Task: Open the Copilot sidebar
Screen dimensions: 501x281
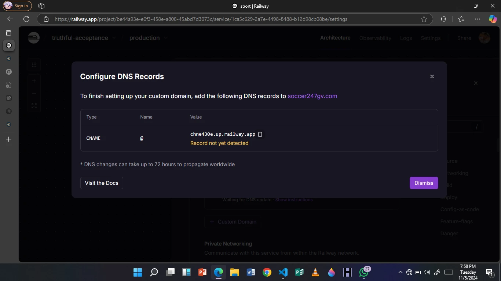Action: pos(493,19)
